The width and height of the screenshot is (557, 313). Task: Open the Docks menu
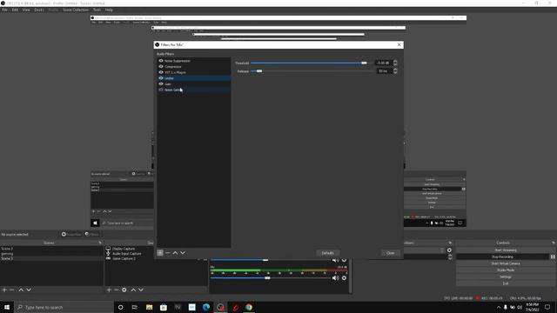pos(39,10)
